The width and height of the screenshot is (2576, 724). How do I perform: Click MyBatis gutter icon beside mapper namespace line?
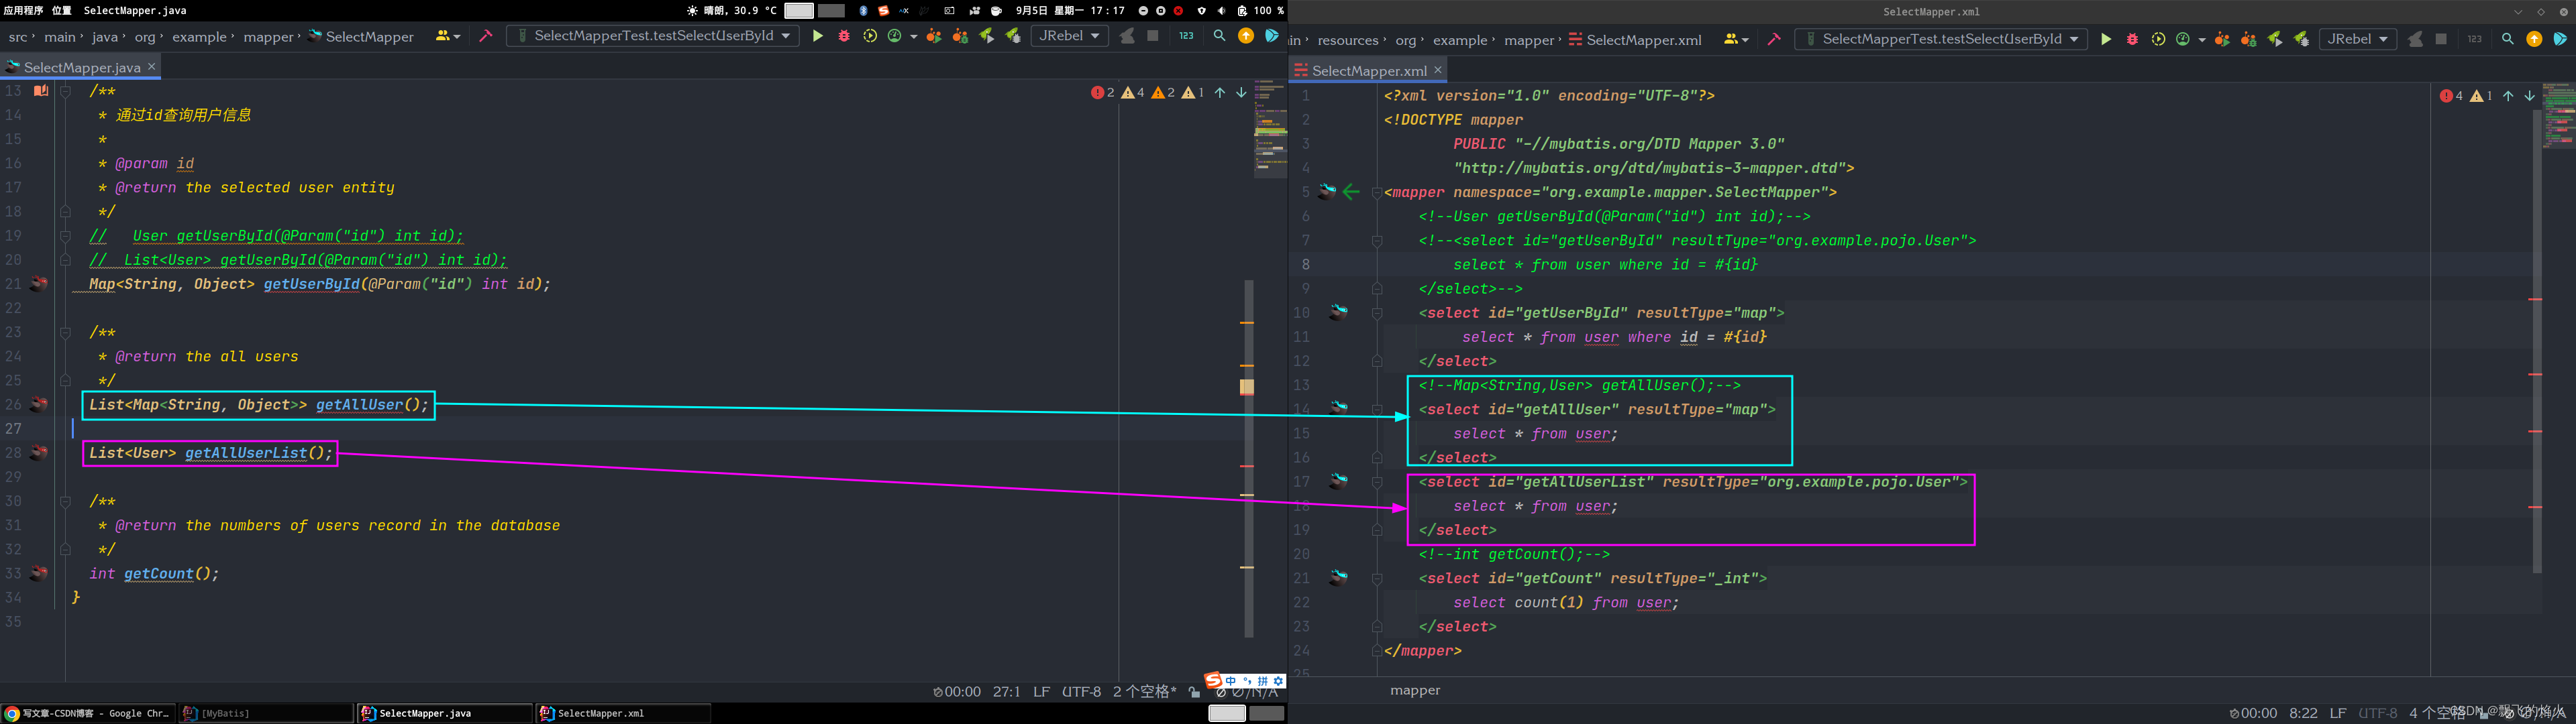(x=1327, y=192)
